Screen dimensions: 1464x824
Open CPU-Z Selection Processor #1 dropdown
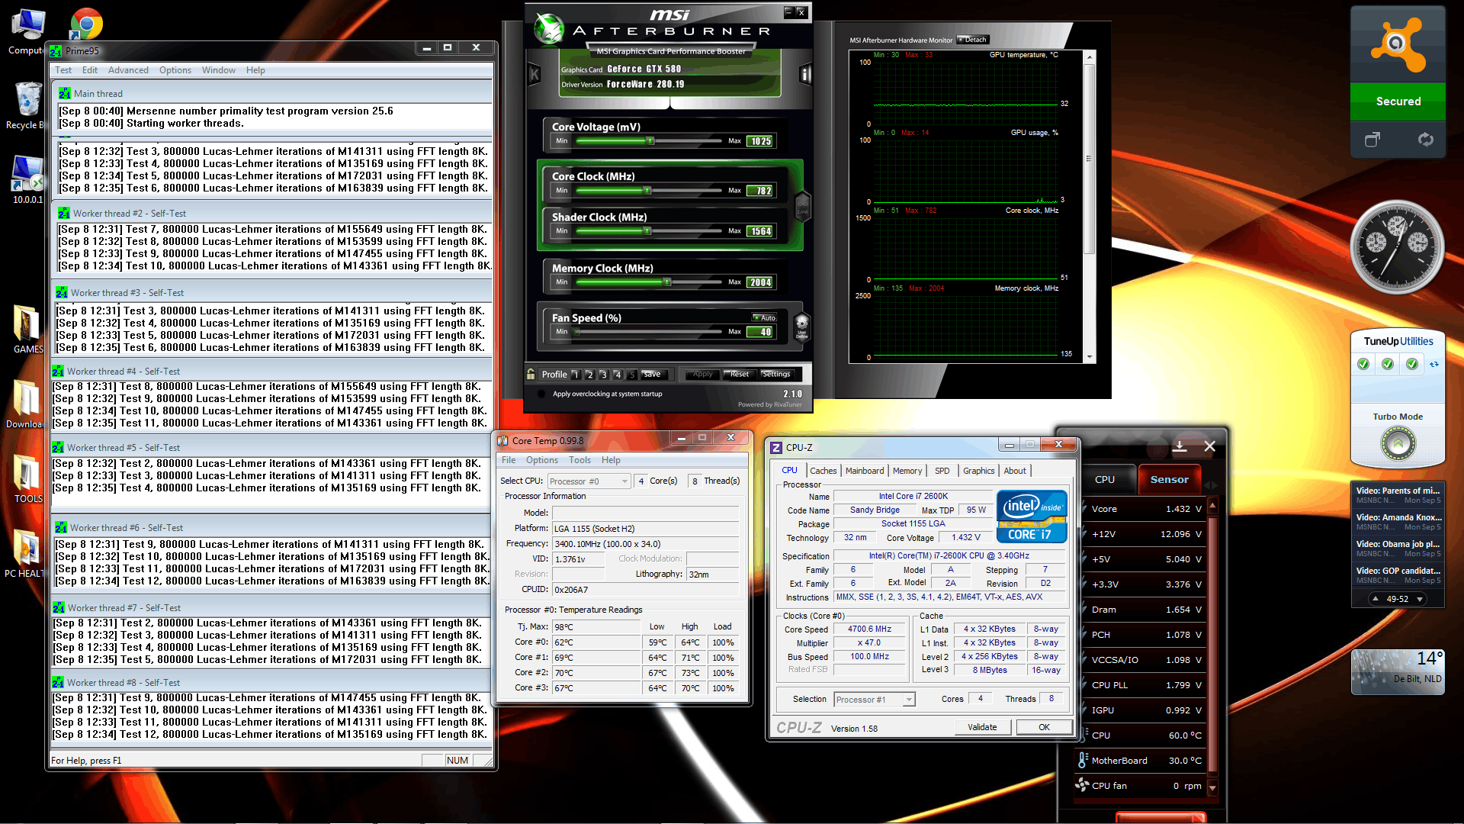tap(874, 699)
